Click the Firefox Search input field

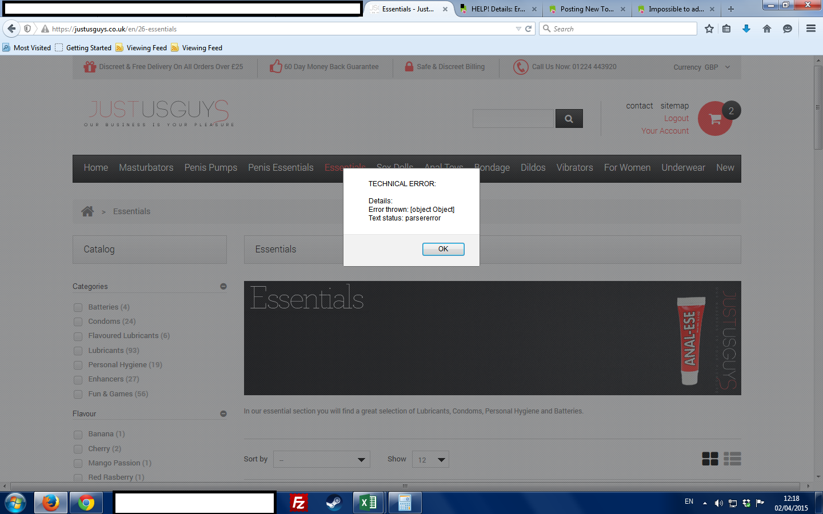pyautogui.click(x=618, y=29)
